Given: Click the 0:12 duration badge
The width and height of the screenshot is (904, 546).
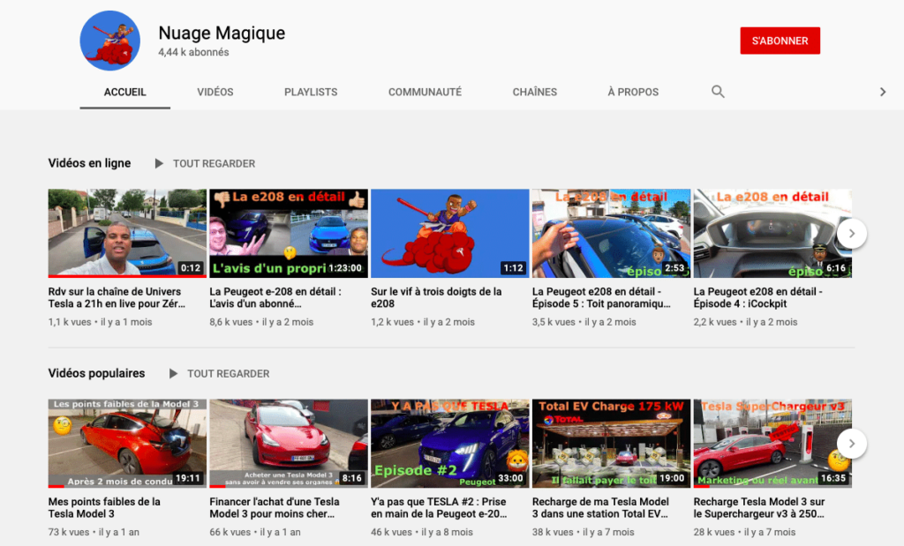Looking at the screenshot, I should point(191,268).
